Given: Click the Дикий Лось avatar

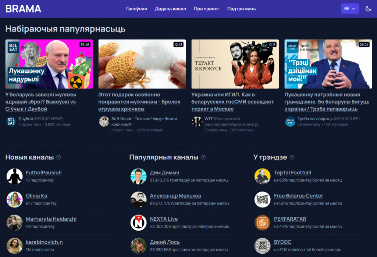Looking at the screenshot, I should pyautogui.click(x=139, y=246).
